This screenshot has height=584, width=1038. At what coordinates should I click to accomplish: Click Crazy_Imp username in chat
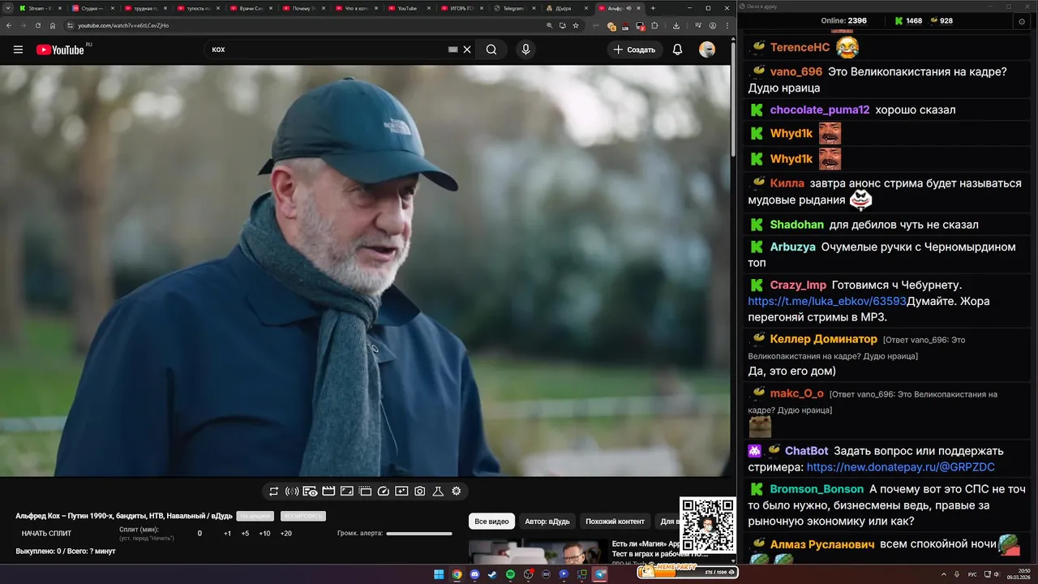798,285
